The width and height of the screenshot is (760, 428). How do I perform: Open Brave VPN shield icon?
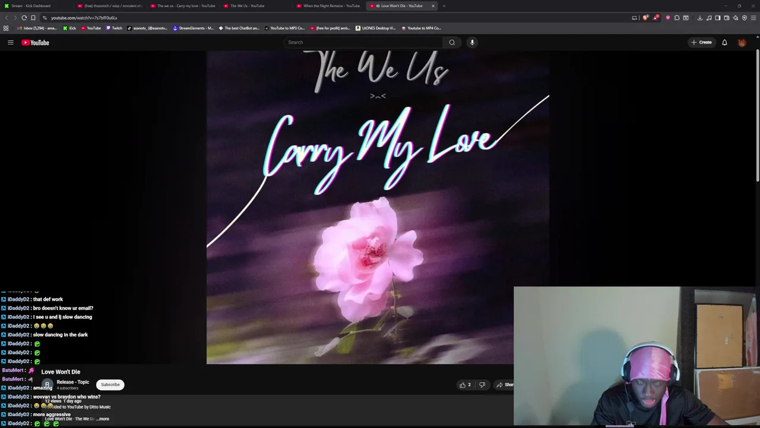tap(745, 18)
